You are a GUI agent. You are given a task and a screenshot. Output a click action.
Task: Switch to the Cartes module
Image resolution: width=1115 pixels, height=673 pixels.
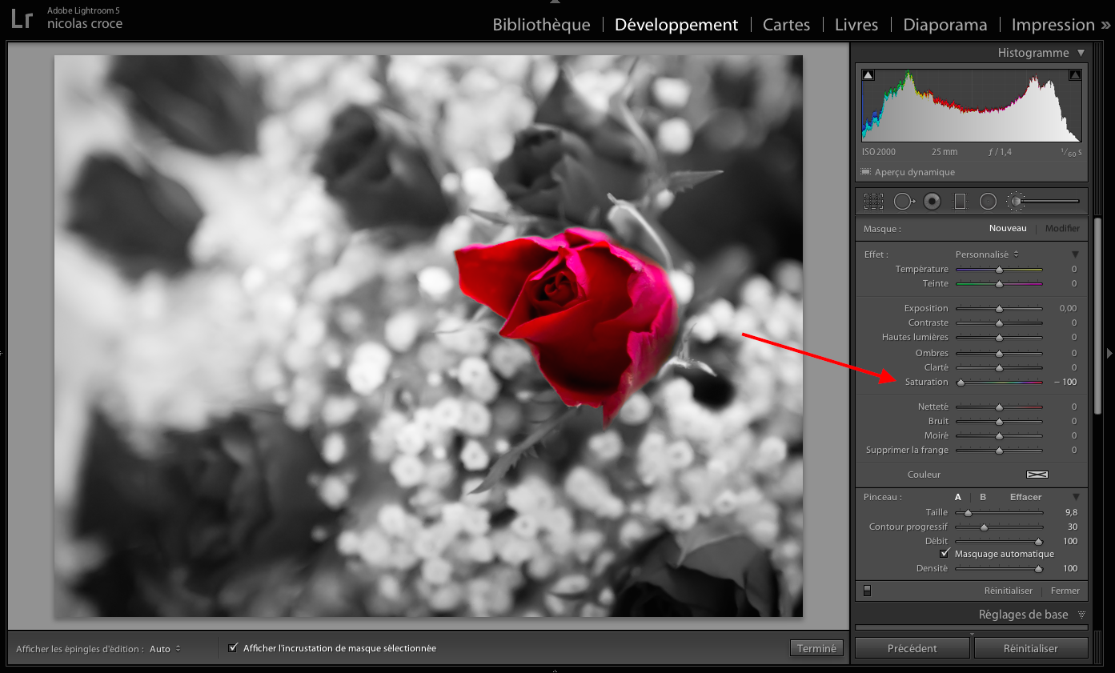[x=786, y=25]
